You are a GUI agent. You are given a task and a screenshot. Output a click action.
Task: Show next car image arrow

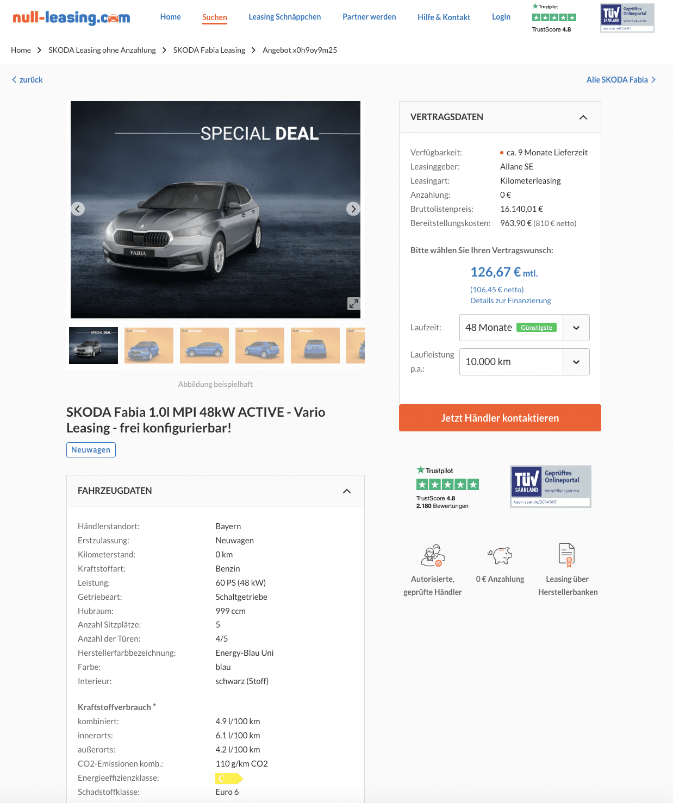[x=353, y=209]
